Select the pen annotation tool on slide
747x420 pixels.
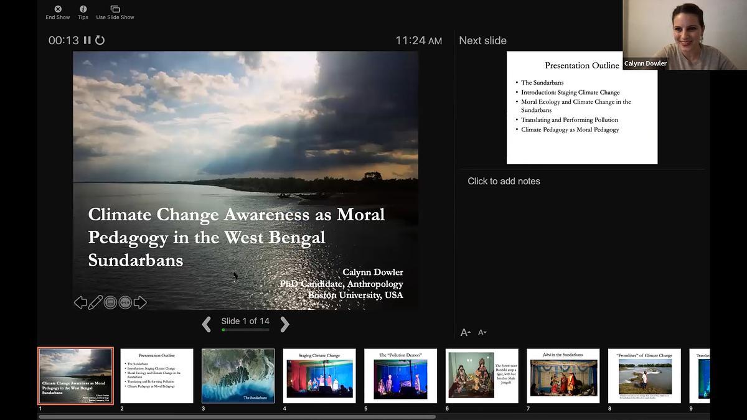click(x=95, y=302)
